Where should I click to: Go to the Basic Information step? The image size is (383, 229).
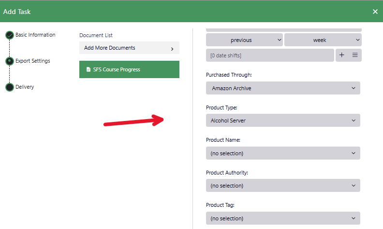point(35,35)
